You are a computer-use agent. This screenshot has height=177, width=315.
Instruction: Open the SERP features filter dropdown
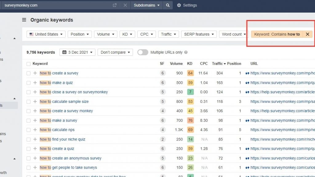coord(199,34)
